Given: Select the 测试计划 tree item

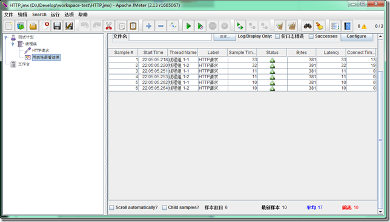Looking at the screenshot, I should click(x=25, y=37).
